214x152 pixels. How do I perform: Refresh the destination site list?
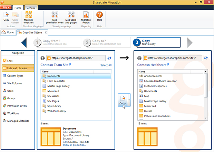(x=206, y=58)
